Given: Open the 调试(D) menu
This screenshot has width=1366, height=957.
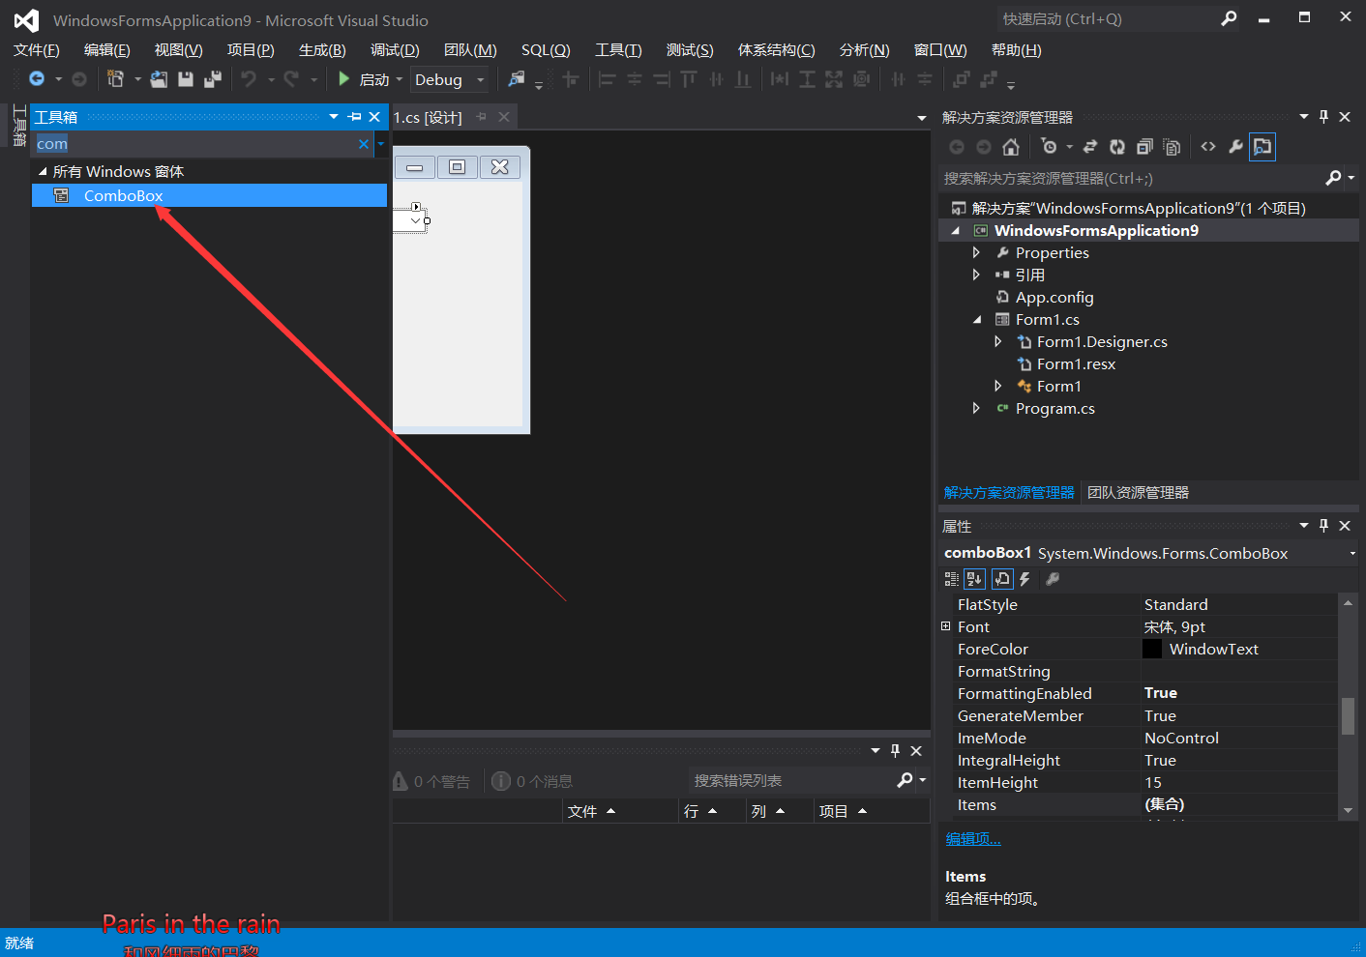Looking at the screenshot, I should [395, 50].
